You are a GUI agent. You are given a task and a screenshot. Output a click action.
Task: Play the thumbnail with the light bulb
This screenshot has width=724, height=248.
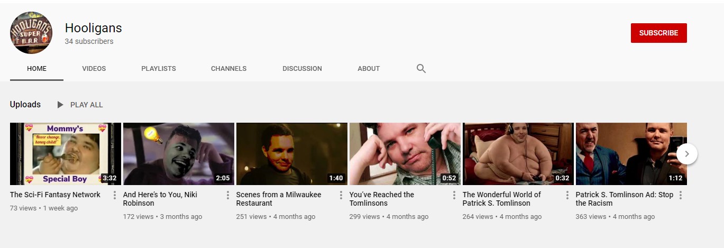[179, 154]
